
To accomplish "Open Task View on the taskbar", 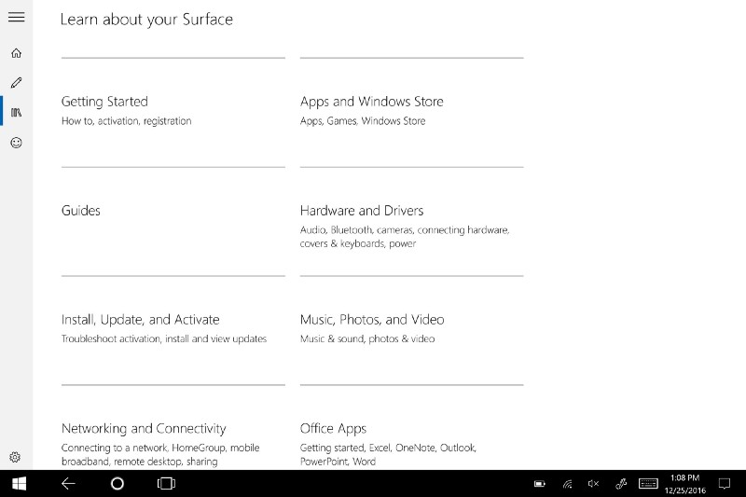I will coord(166,483).
